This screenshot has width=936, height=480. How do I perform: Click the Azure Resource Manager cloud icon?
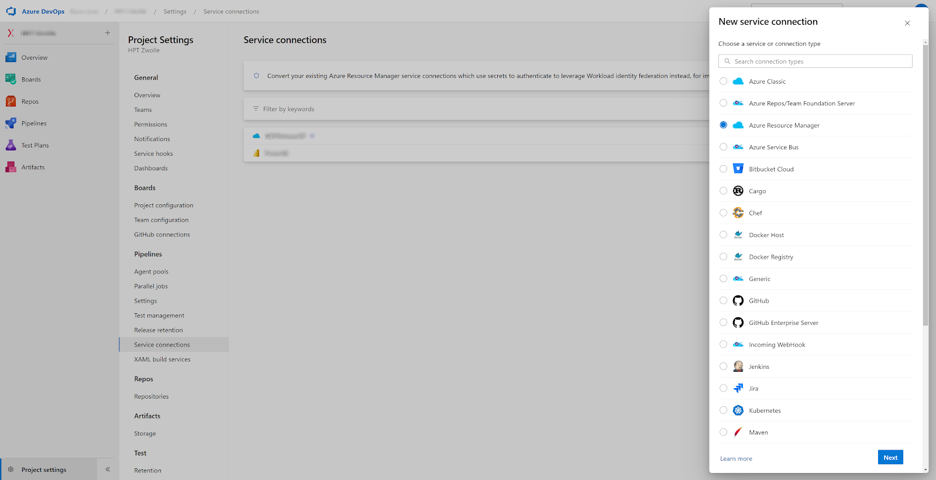tap(738, 125)
